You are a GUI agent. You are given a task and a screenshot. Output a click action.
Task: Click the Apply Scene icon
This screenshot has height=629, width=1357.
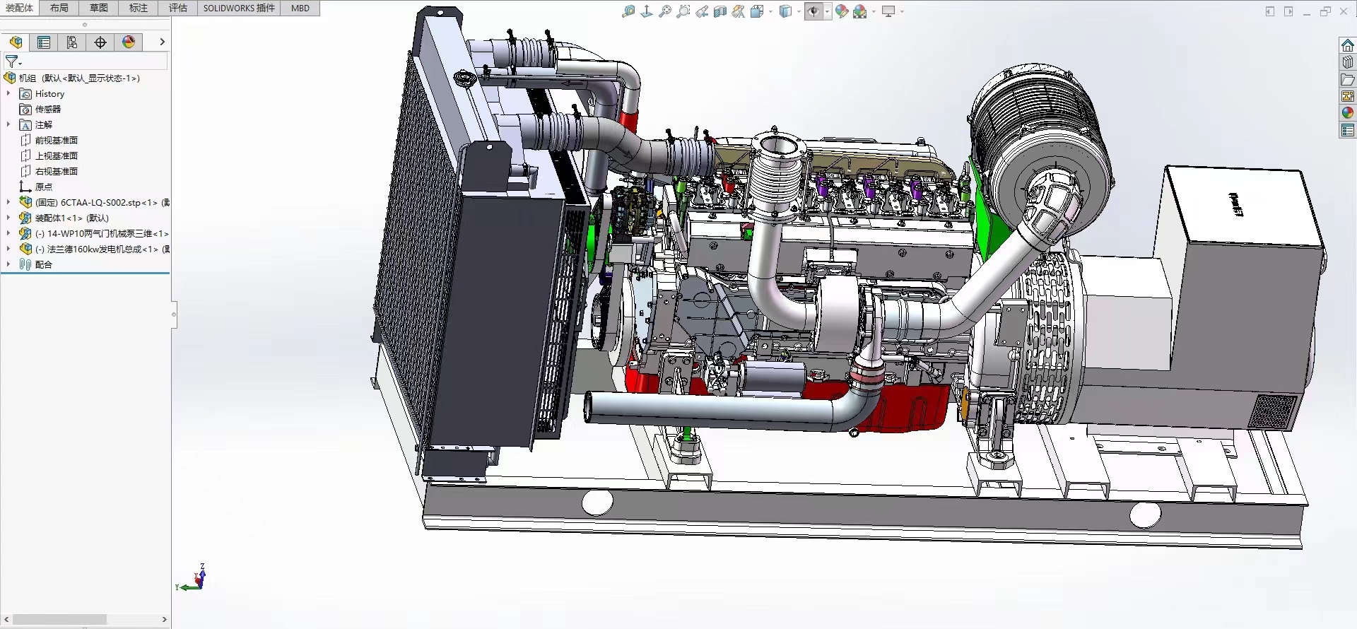(860, 11)
